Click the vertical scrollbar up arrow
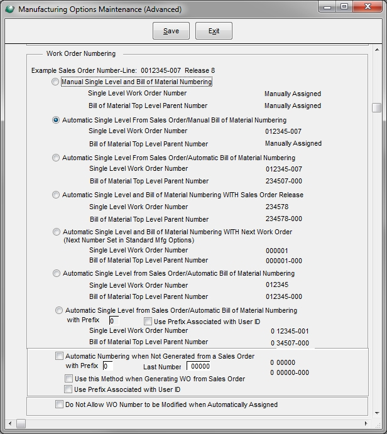This screenshot has width=387, height=434. click(x=377, y=50)
